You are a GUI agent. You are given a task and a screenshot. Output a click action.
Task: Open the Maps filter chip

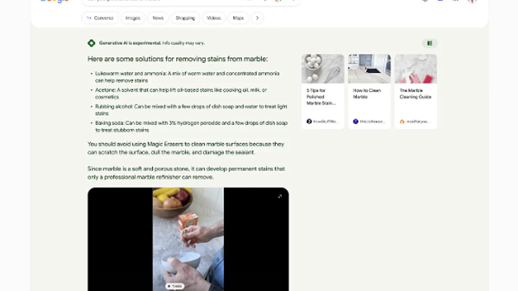pyautogui.click(x=238, y=18)
